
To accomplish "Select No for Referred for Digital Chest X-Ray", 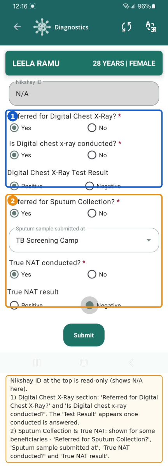I will [92, 128].
